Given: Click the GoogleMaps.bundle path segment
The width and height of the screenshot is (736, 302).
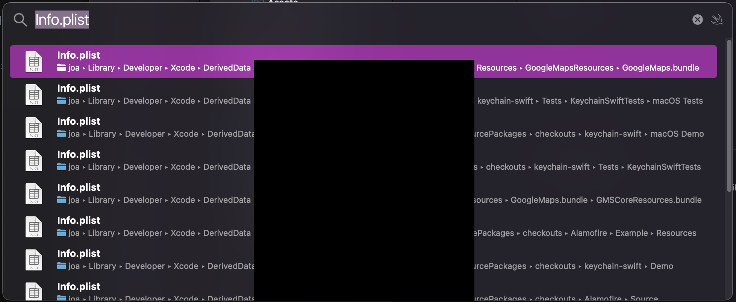Looking at the screenshot, I should point(660,68).
